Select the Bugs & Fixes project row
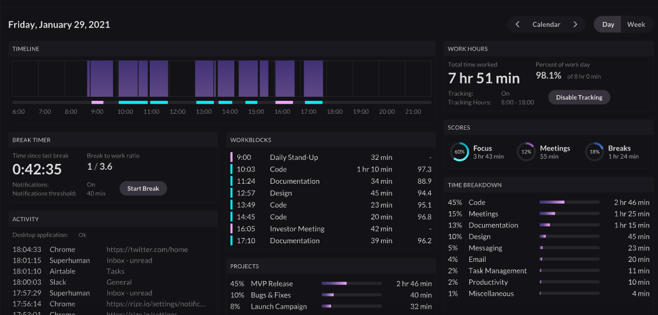Viewport: 658px width, 315px height. (331, 295)
